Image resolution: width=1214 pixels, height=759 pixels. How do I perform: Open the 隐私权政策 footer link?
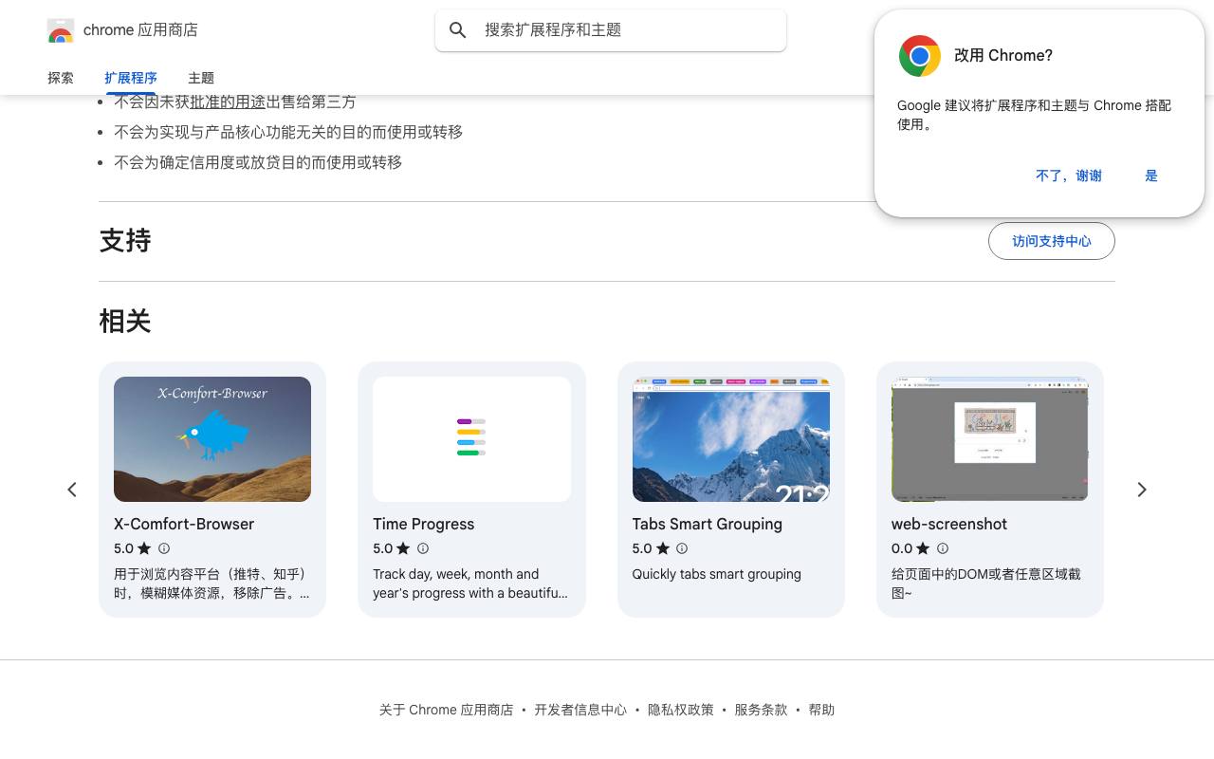[x=681, y=710]
